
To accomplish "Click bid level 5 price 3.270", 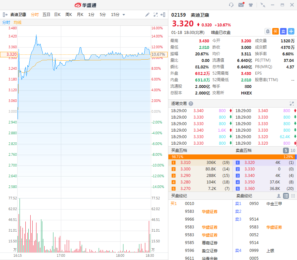I will coord(185,189).
